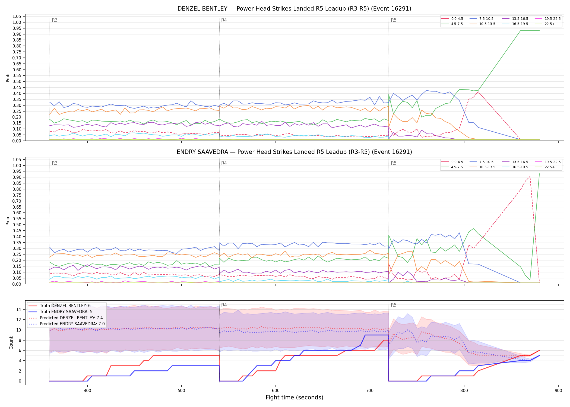Screen dimensions: 570x407
Task: Select the 0.0-4.5 legend label in the Denzel Bentley chart
Action: tap(457, 19)
